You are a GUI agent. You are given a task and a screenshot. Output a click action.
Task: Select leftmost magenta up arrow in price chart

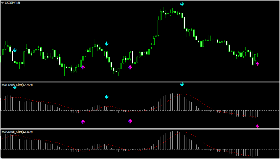tap(83, 67)
